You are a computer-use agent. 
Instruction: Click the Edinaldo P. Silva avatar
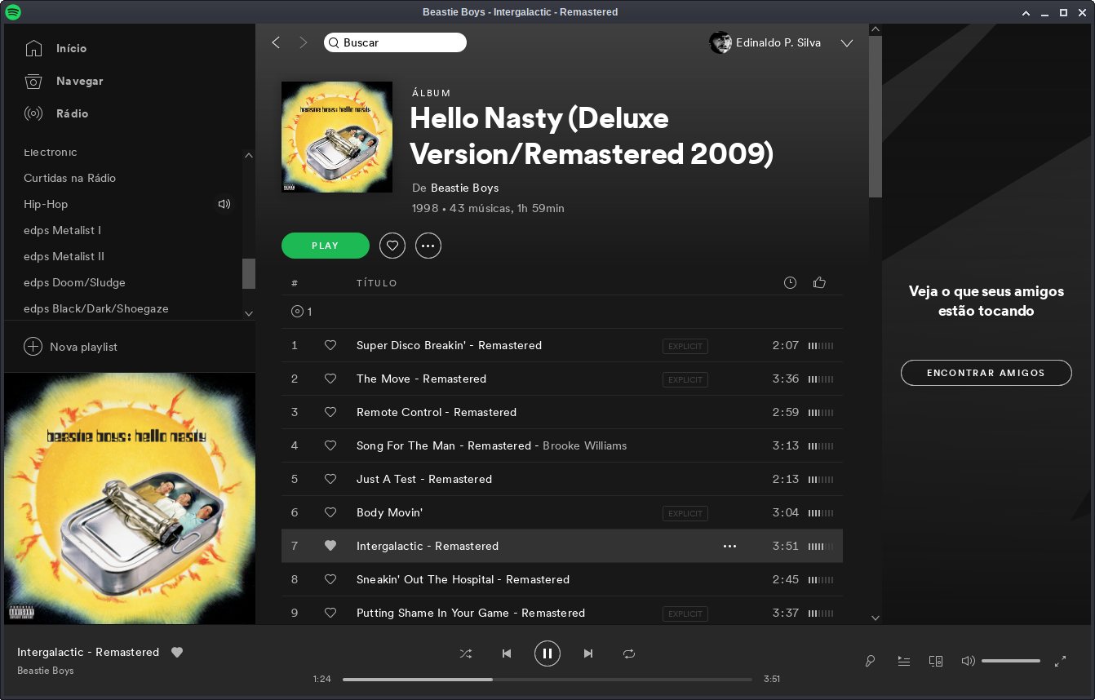[720, 42]
